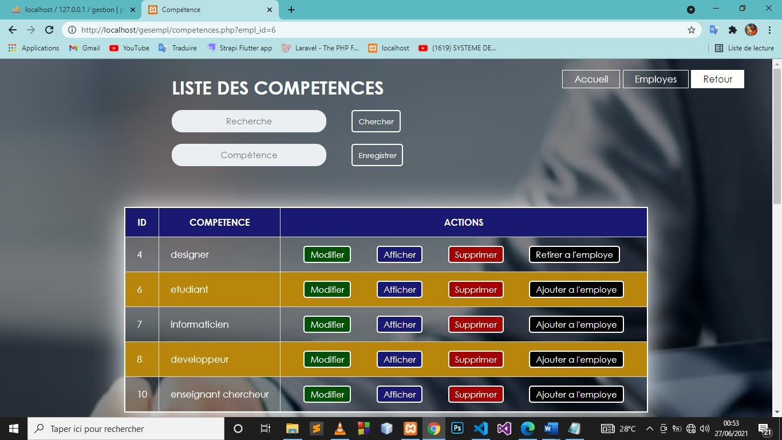Image resolution: width=782 pixels, height=440 pixels.
Task: Click the Google Translate extension icon
Action: (714, 30)
